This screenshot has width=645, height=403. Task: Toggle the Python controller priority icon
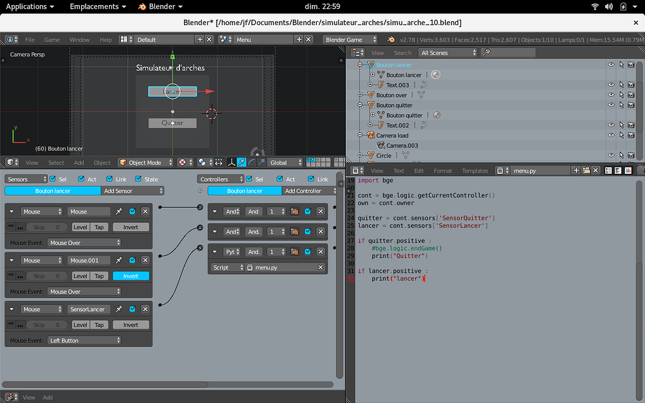[294, 252]
